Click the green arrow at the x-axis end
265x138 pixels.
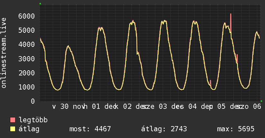pos(261,101)
